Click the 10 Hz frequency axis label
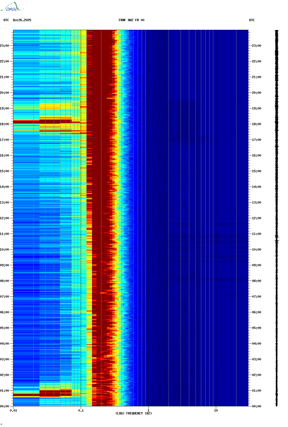 (x=216, y=411)
